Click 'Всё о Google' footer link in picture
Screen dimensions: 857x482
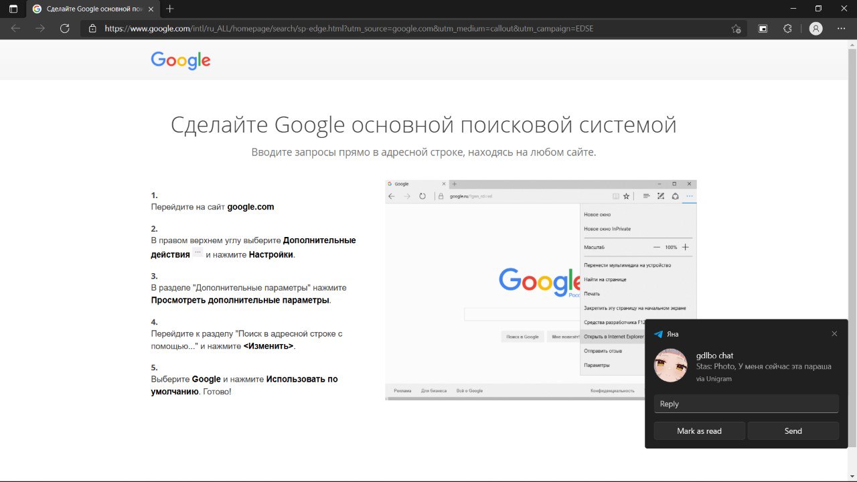point(469,390)
